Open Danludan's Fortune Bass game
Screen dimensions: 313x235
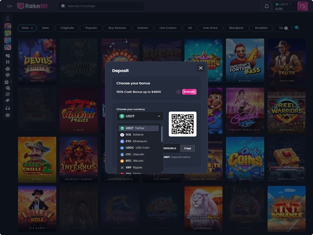[x=245, y=61]
